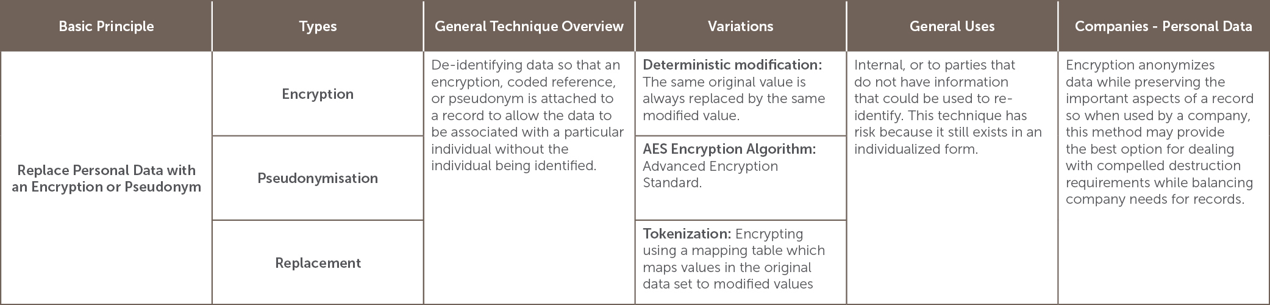Click the General Technique Overview header

coord(529,26)
